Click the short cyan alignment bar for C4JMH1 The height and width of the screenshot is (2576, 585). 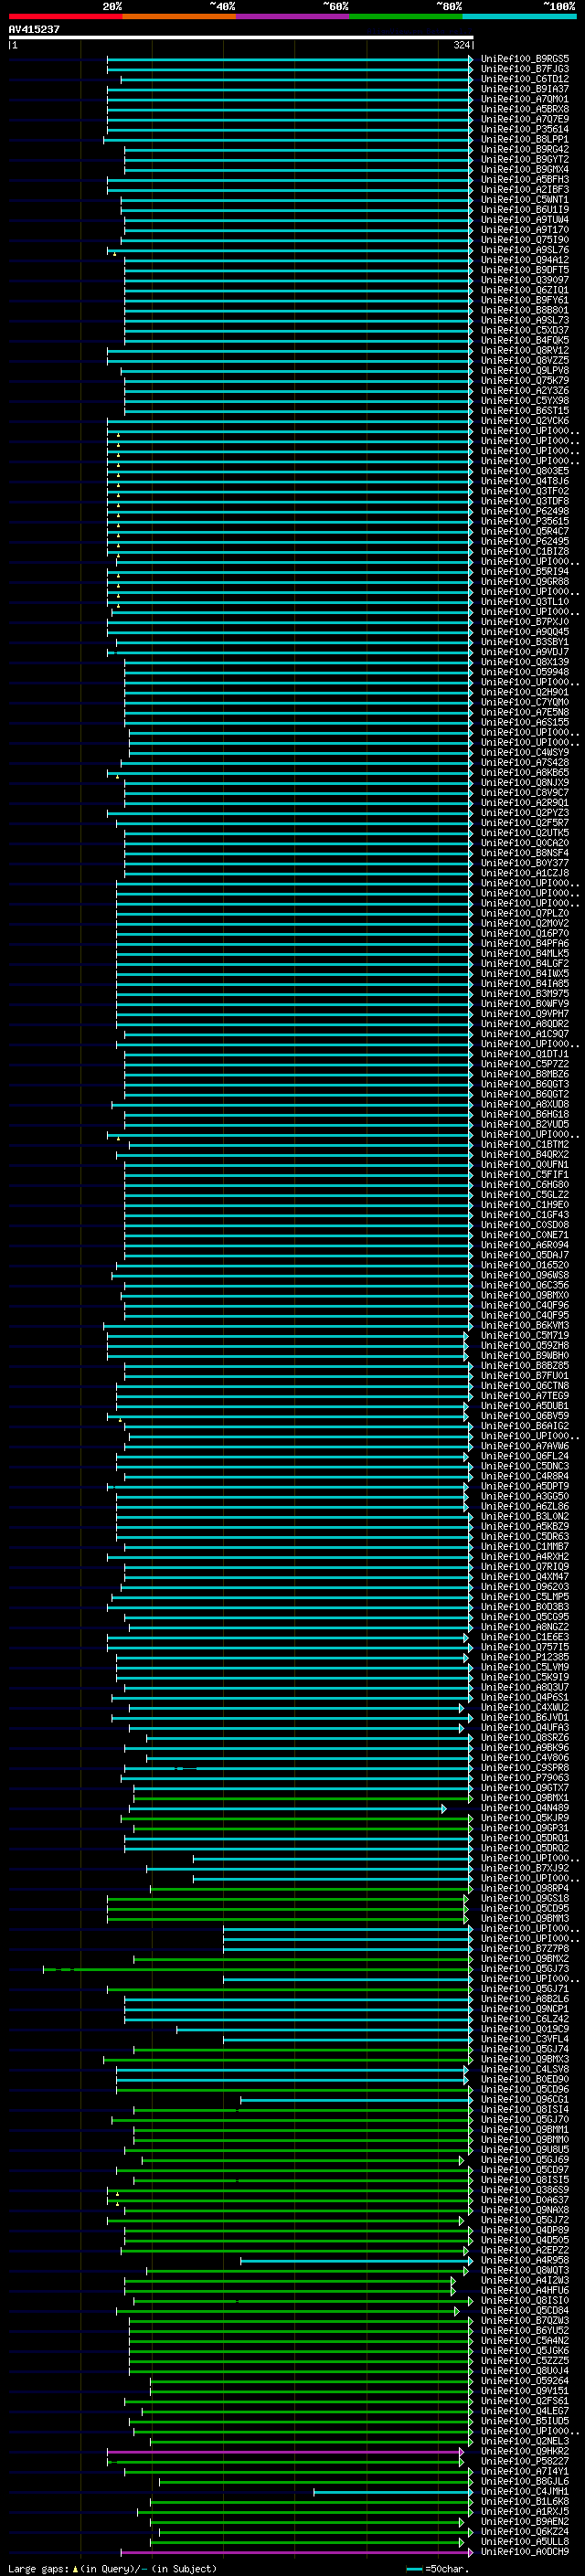point(393,2491)
